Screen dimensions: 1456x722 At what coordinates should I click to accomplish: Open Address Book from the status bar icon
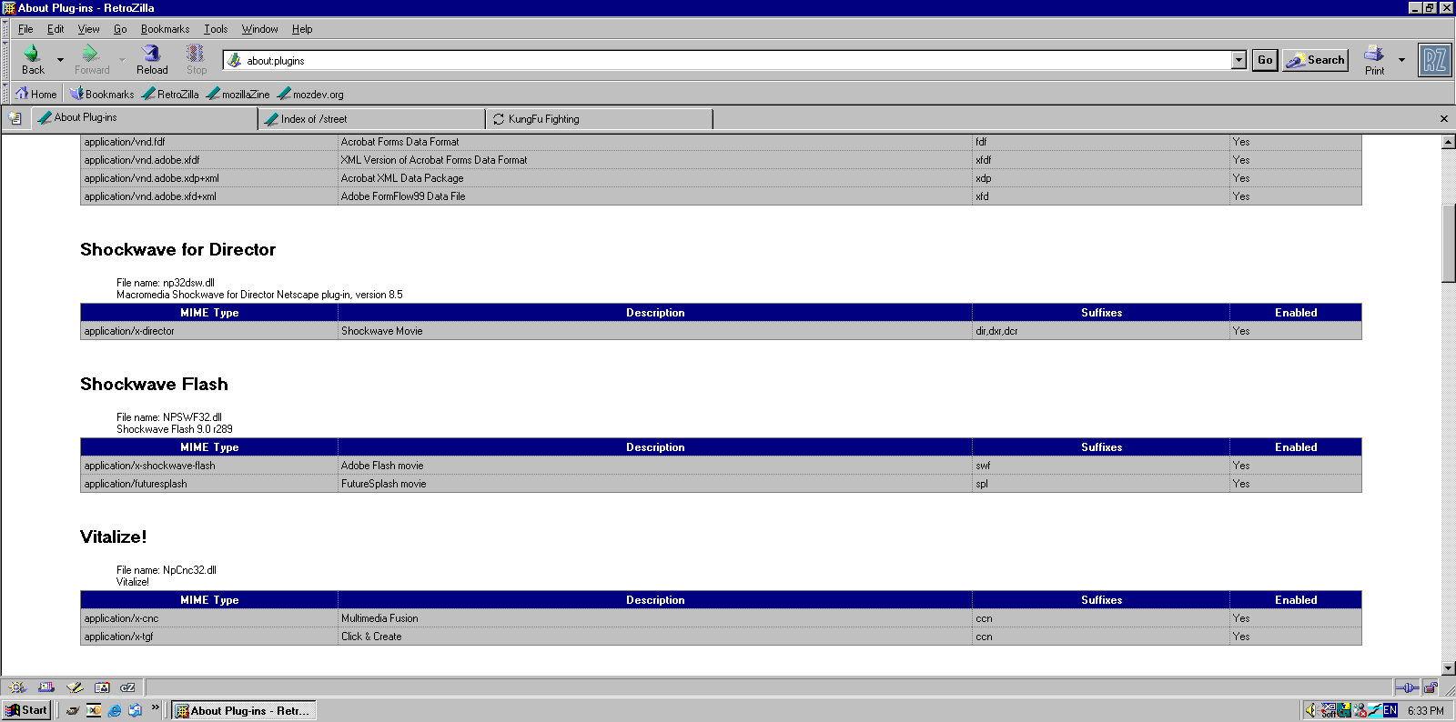[102, 687]
